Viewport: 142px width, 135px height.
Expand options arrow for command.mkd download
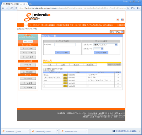[x=87, y=131]
